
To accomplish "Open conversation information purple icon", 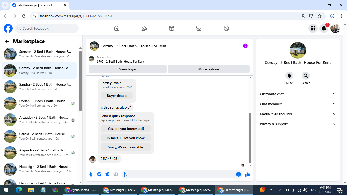I will point(245,46).
